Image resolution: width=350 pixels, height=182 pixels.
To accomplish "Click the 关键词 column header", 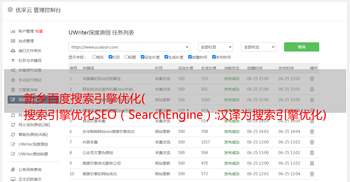I will coord(88,68).
